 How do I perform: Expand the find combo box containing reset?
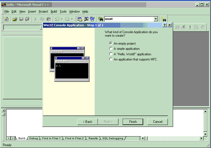pyautogui.click(x=156, y=19)
